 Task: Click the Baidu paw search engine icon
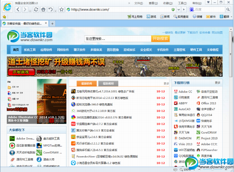coord(192,10)
